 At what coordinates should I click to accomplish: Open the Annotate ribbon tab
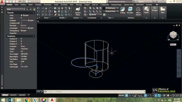point(64,5)
